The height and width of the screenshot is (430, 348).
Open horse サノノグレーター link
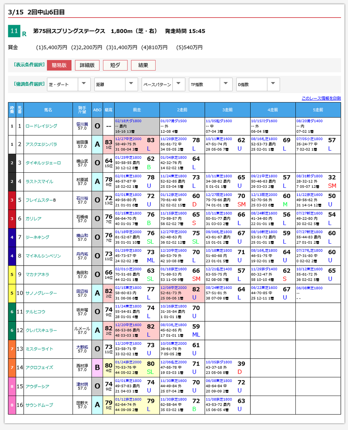click(41, 293)
